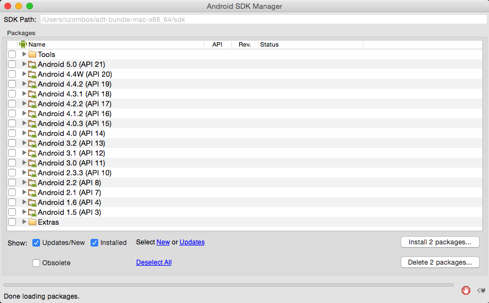The height and width of the screenshot is (303, 489).
Task: Click the green Android icon in Name header
Action: [23, 44]
